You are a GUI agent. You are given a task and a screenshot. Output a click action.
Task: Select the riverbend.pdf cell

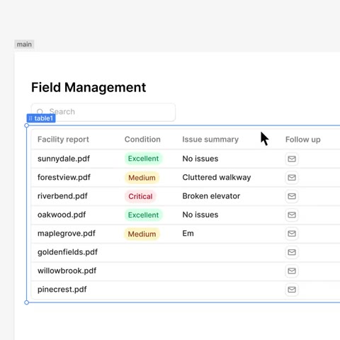pyautogui.click(x=62, y=196)
